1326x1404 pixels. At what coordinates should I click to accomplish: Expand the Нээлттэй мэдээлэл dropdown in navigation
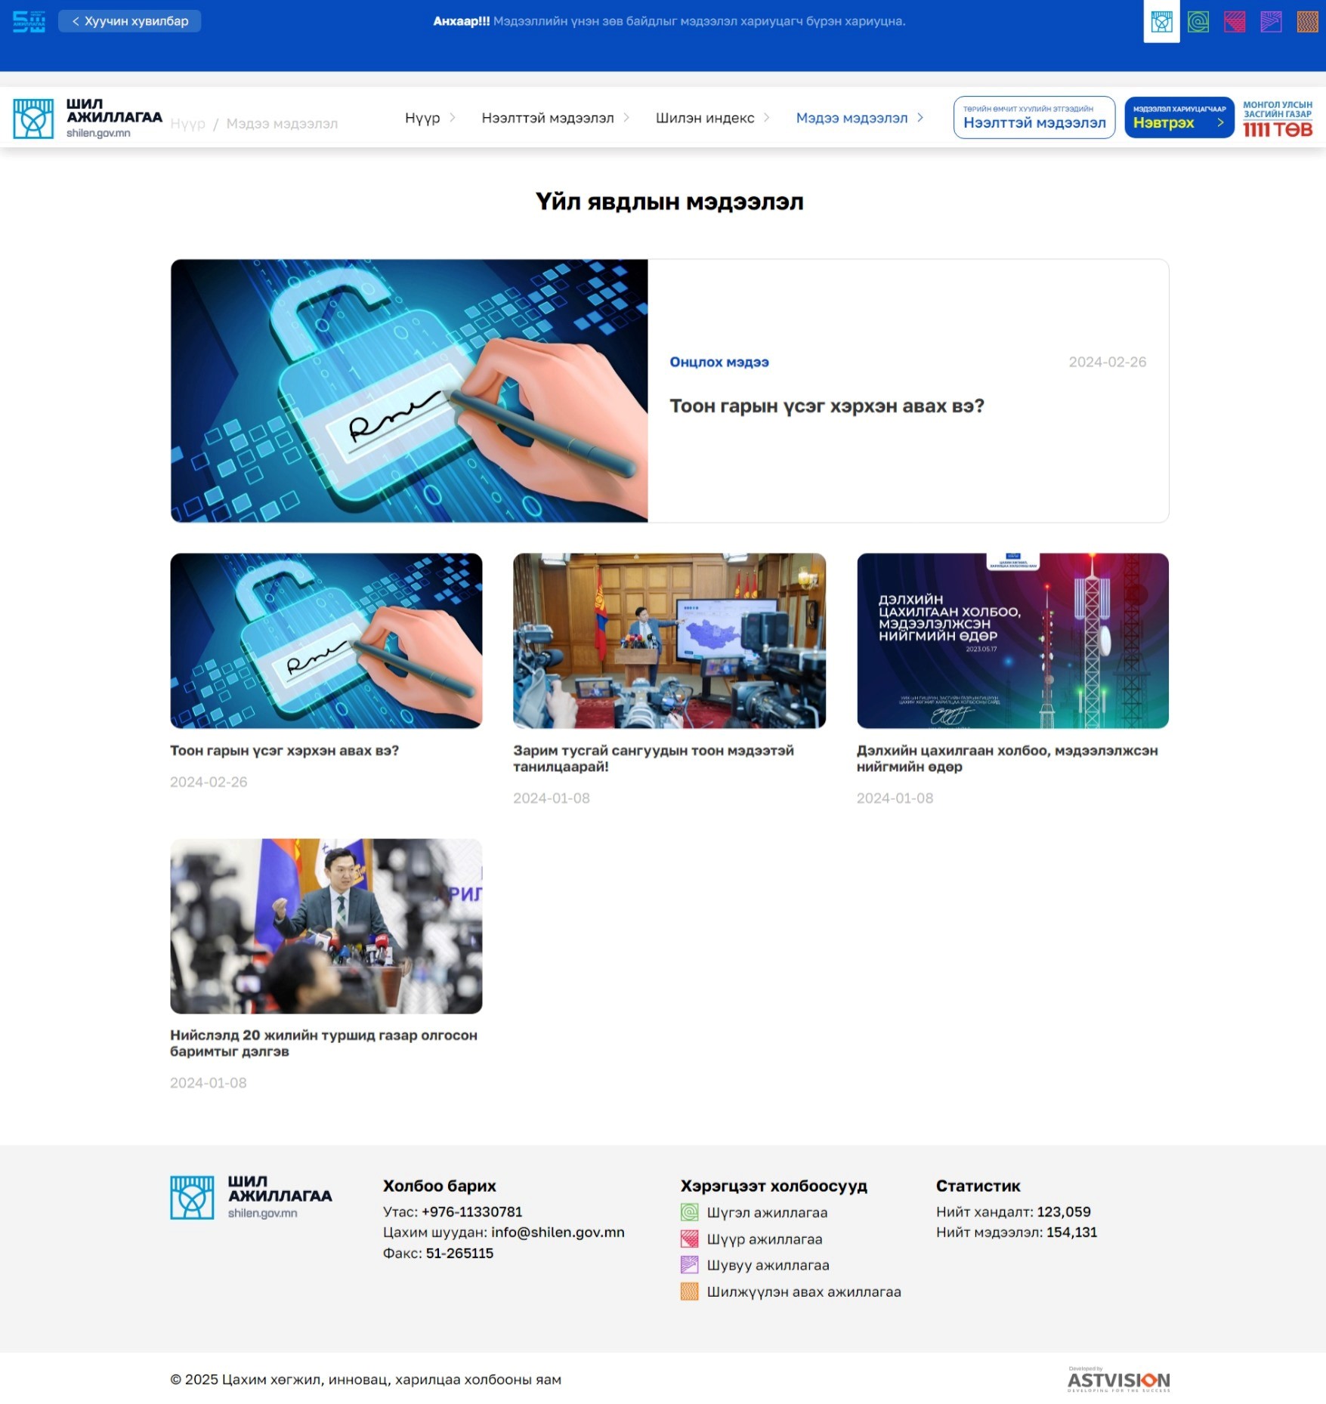pos(555,118)
